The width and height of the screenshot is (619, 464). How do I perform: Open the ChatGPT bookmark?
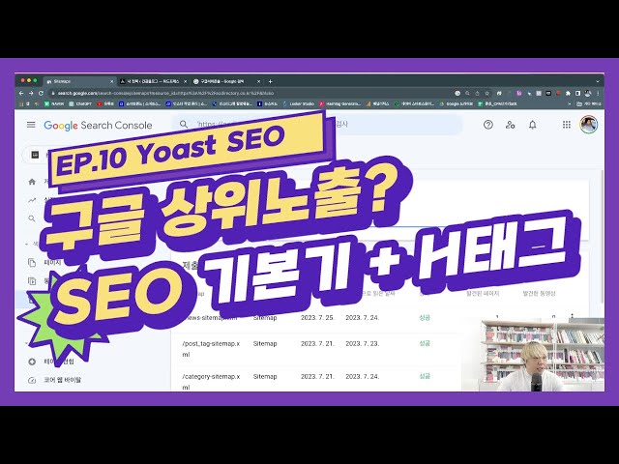(x=80, y=103)
